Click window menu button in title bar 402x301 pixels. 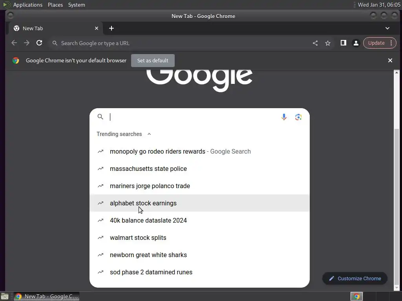click(x=10, y=16)
